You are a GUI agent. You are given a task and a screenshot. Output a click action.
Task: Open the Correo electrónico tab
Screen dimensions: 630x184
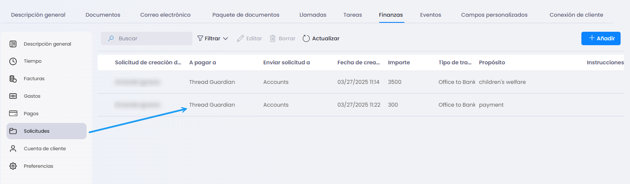[x=165, y=15]
